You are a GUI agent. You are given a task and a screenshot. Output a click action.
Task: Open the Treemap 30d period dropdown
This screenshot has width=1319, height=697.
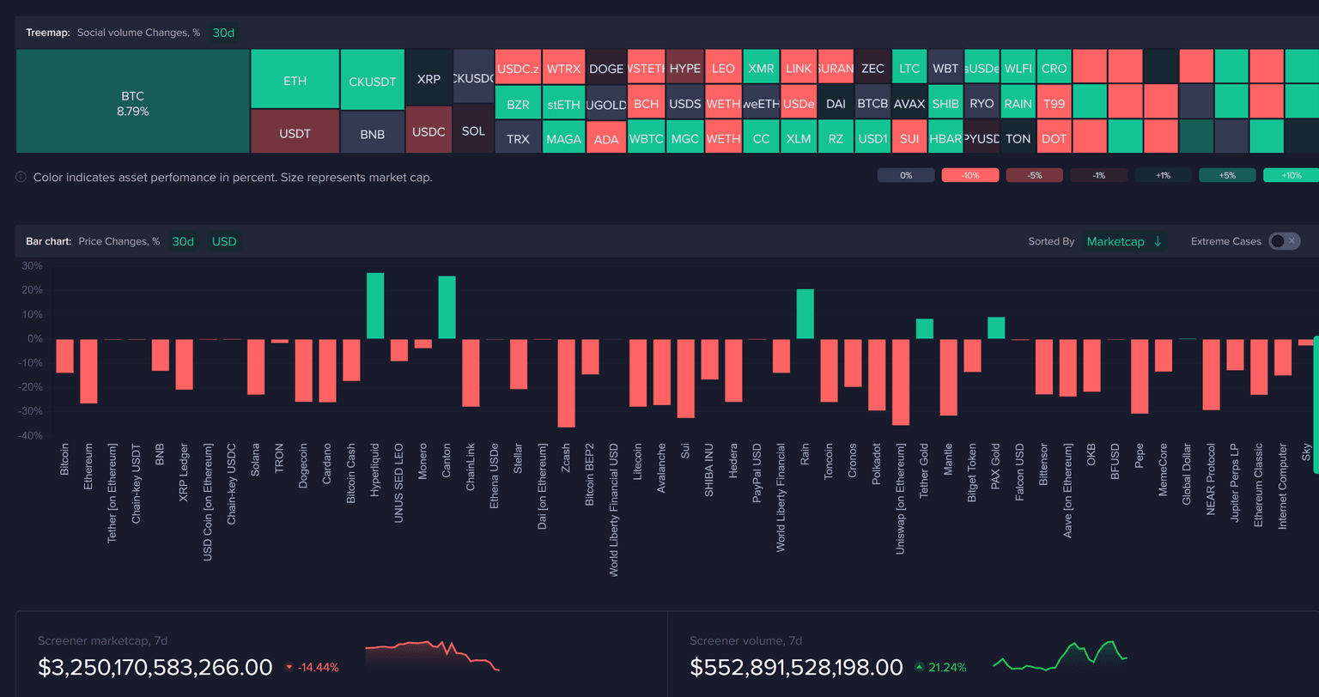point(223,33)
